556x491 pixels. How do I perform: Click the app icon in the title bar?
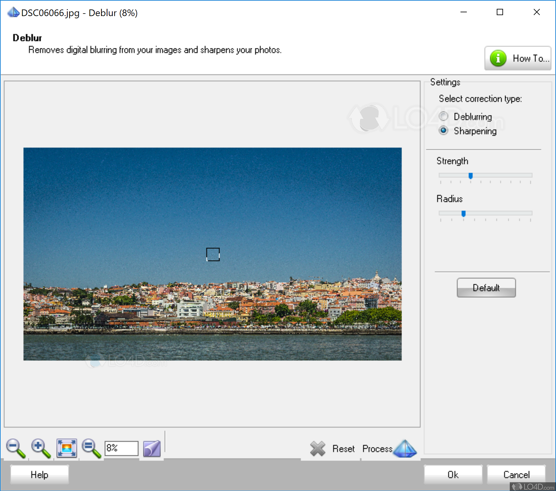click(x=13, y=12)
